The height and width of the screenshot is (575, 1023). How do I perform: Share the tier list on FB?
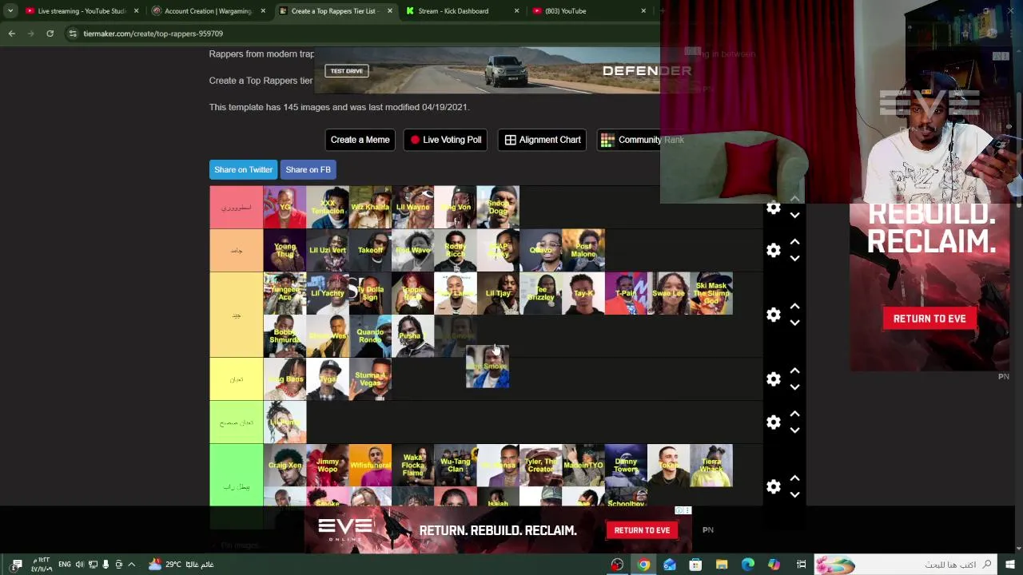pyautogui.click(x=308, y=169)
